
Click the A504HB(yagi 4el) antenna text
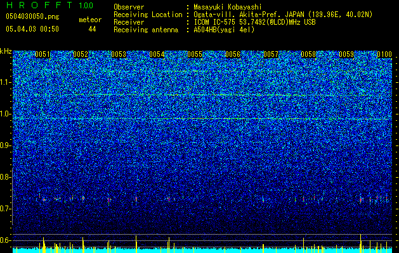click(x=224, y=30)
